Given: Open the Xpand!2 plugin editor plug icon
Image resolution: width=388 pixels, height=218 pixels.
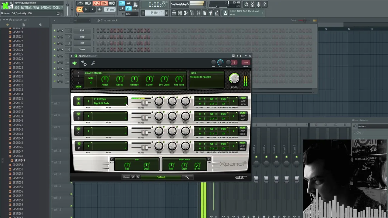Looking at the screenshot, I should (75, 63).
